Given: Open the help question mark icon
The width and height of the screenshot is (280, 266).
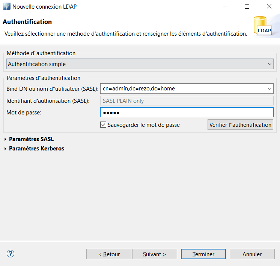Looking at the screenshot, I should coord(11,254).
